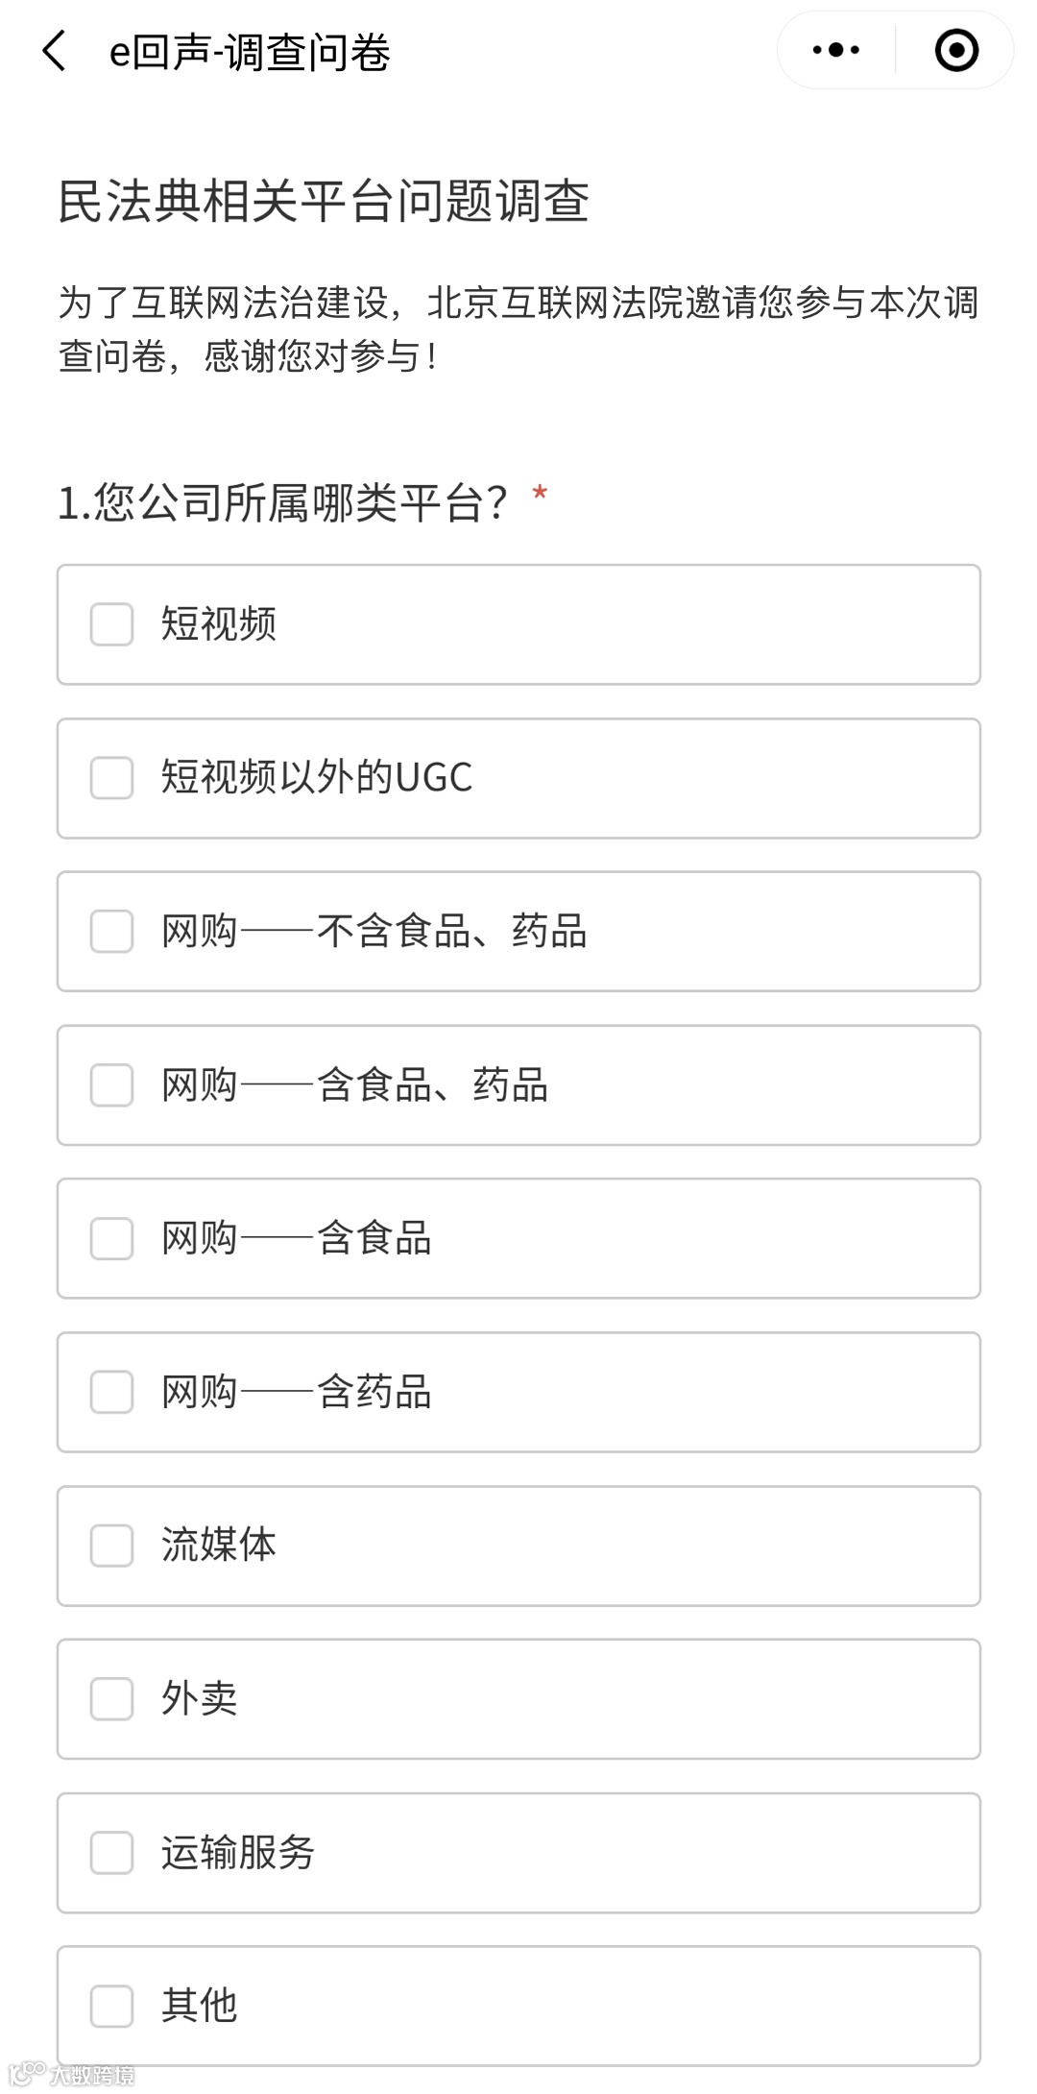Enable the 网购——含食品 checkbox
This screenshot has width=1037, height=2094.
(111, 1239)
